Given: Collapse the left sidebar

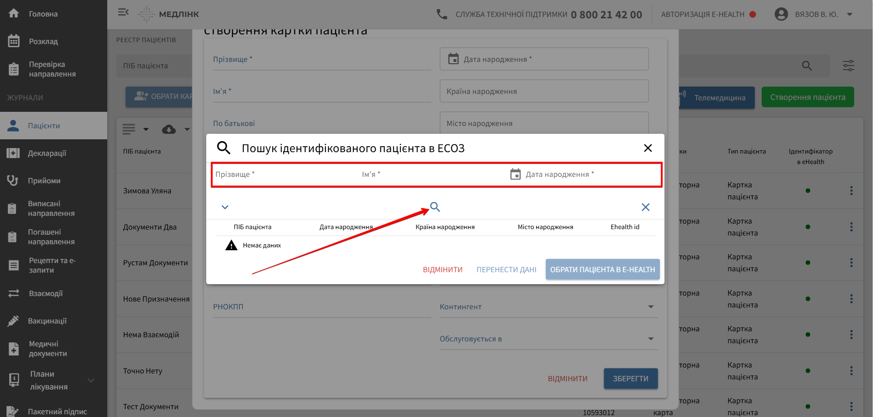Looking at the screenshot, I should tap(123, 12).
